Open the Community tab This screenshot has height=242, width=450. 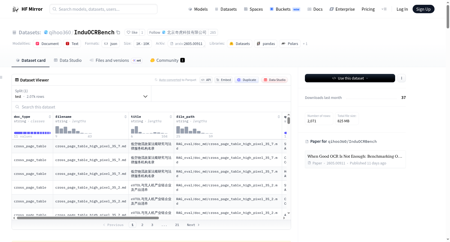(x=167, y=60)
